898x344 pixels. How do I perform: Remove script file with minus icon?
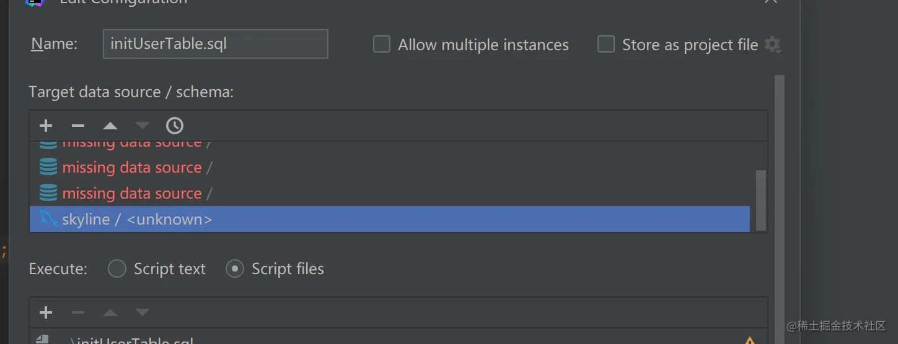click(x=77, y=312)
